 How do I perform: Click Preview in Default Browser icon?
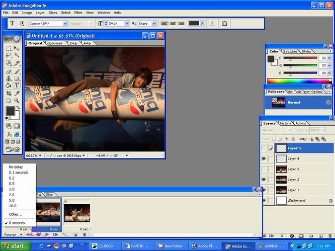pyautogui.click(x=17, y=135)
